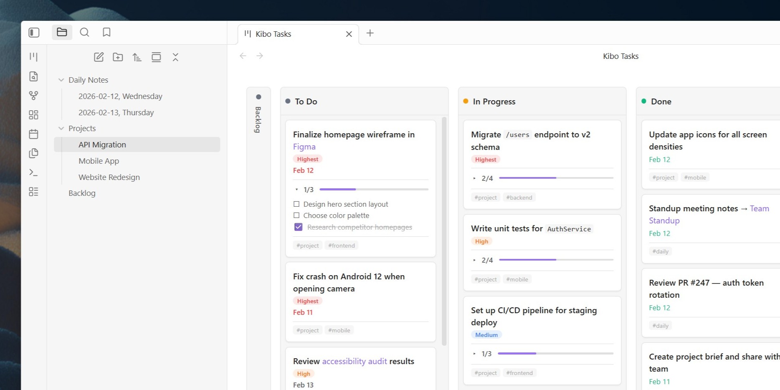Click the graph view icon in the sidebar

[x=34, y=96]
